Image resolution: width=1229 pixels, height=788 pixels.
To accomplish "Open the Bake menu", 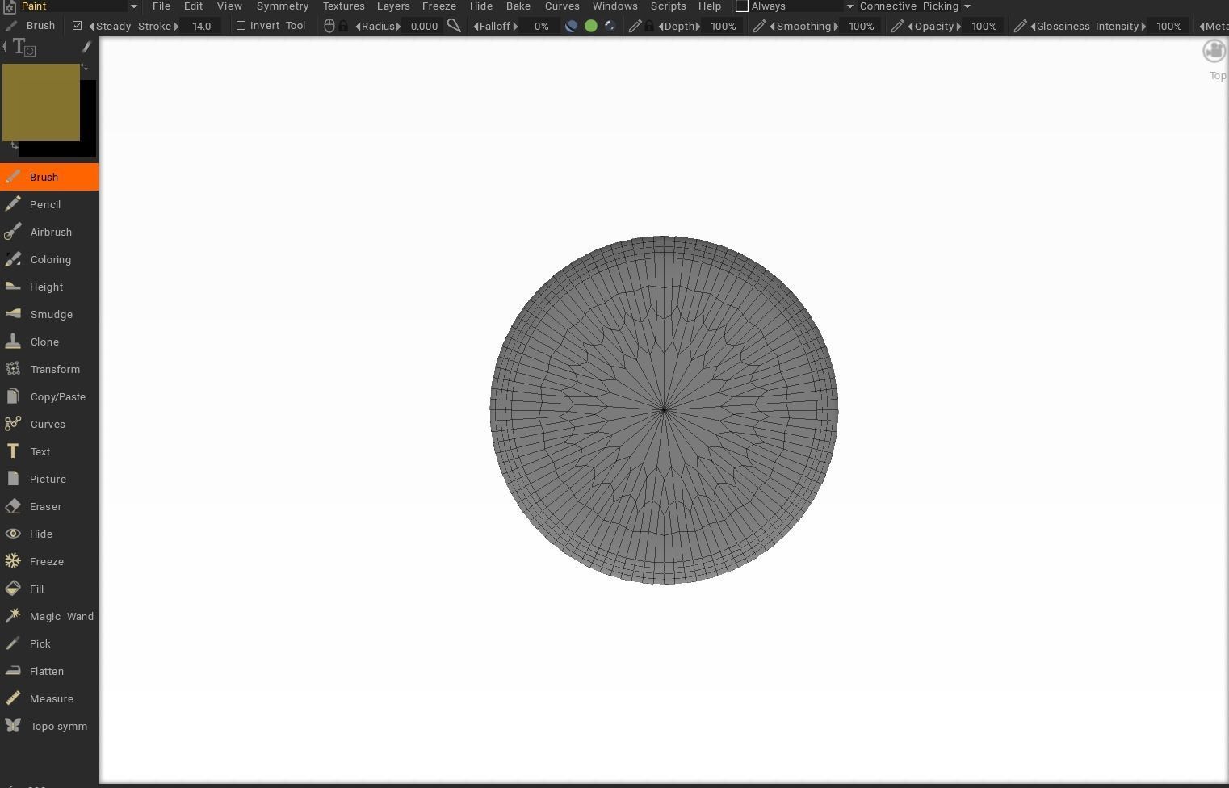I will (x=518, y=6).
